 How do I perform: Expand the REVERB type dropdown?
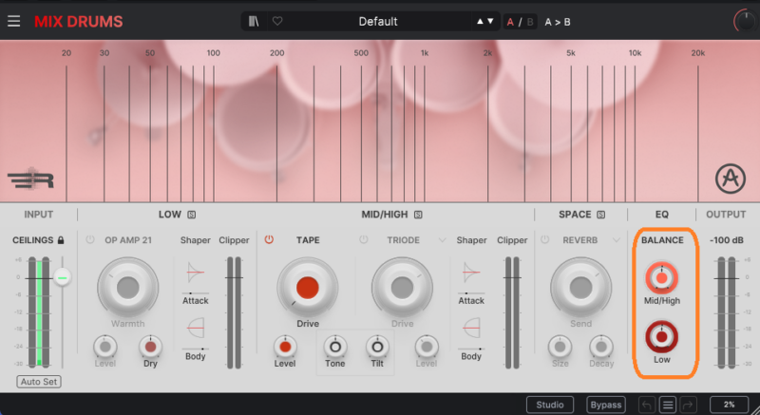click(616, 240)
